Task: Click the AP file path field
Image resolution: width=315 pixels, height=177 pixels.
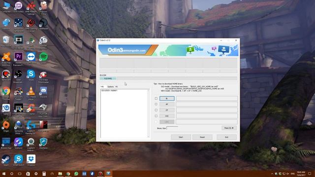Action: (x=207, y=104)
